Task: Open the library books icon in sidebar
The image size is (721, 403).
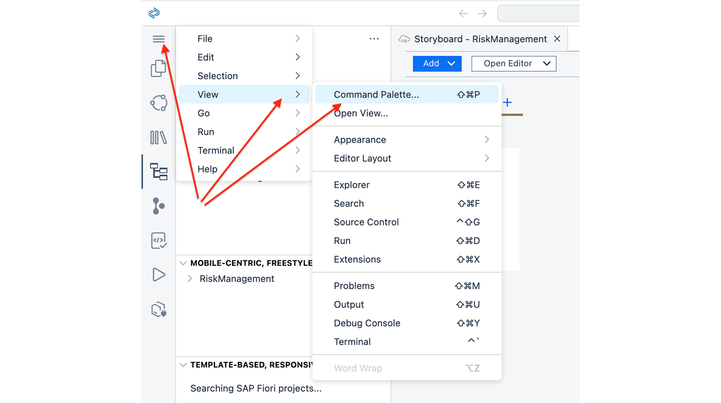Action: pos(159,137)
